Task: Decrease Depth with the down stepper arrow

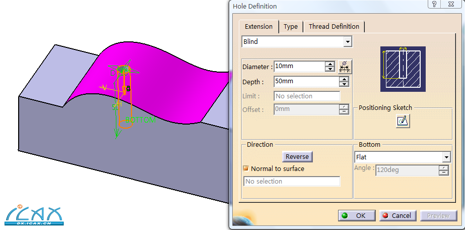Action: click(344, 84)
